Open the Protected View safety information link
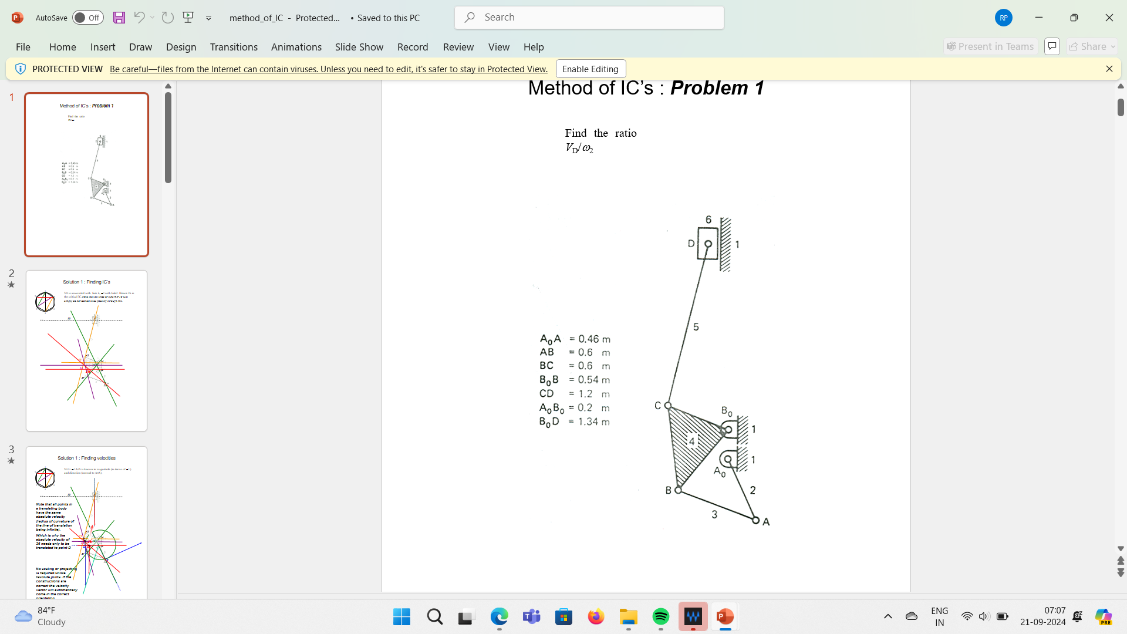 (x=327, y=69)
